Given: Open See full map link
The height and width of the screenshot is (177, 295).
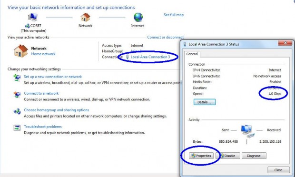Looking at the screenshot, I should coord(174,15).
